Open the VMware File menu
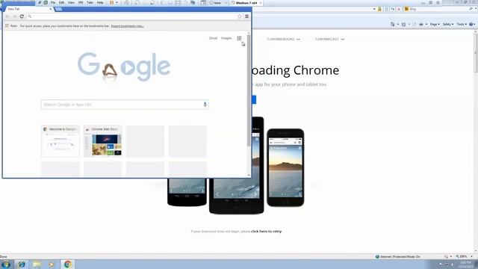 coord(53,2)
